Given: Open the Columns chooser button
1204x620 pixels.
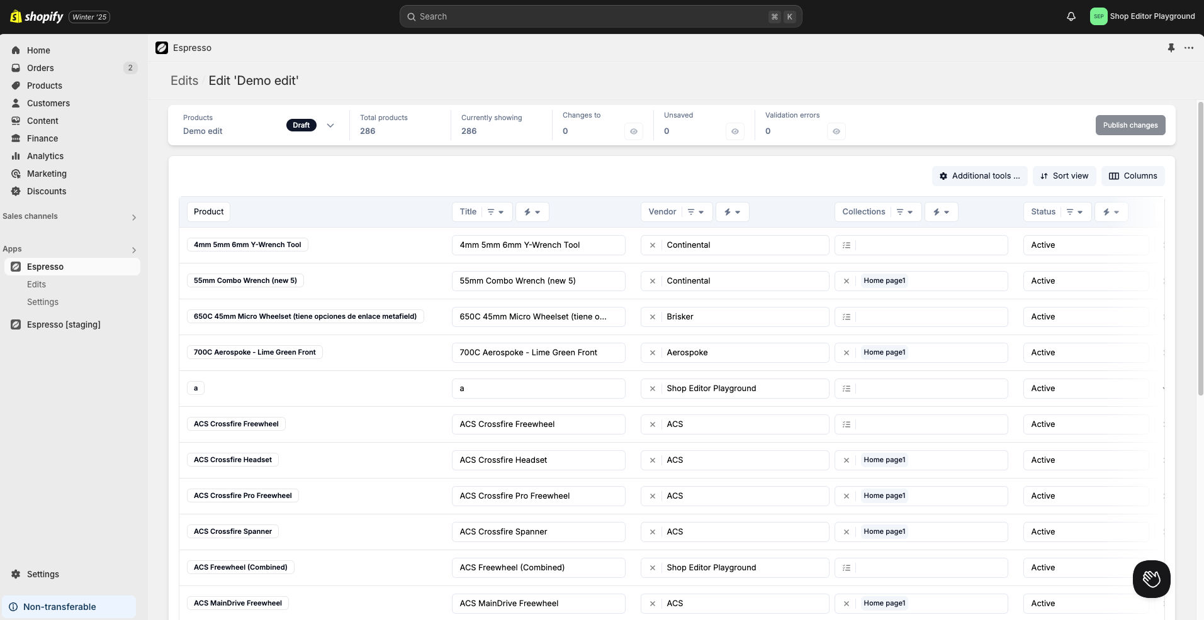Looking at the screenshot, I should pyautogui.click(x=1132, y=176).
